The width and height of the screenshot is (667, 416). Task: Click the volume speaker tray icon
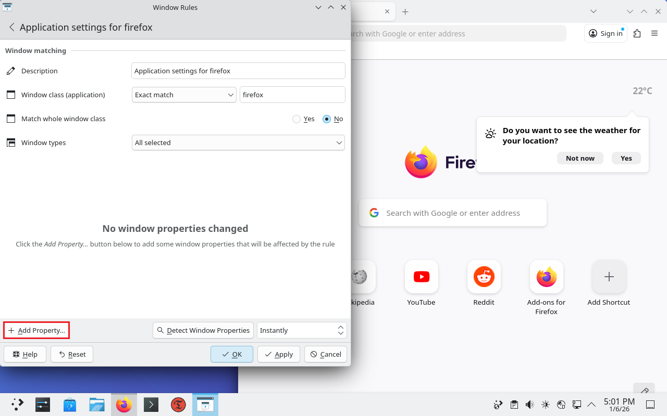click(x=529, y=405)
